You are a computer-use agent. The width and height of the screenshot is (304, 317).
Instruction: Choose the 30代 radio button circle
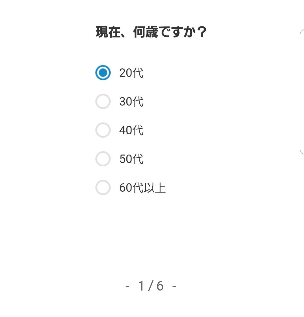tap(103, 101)
